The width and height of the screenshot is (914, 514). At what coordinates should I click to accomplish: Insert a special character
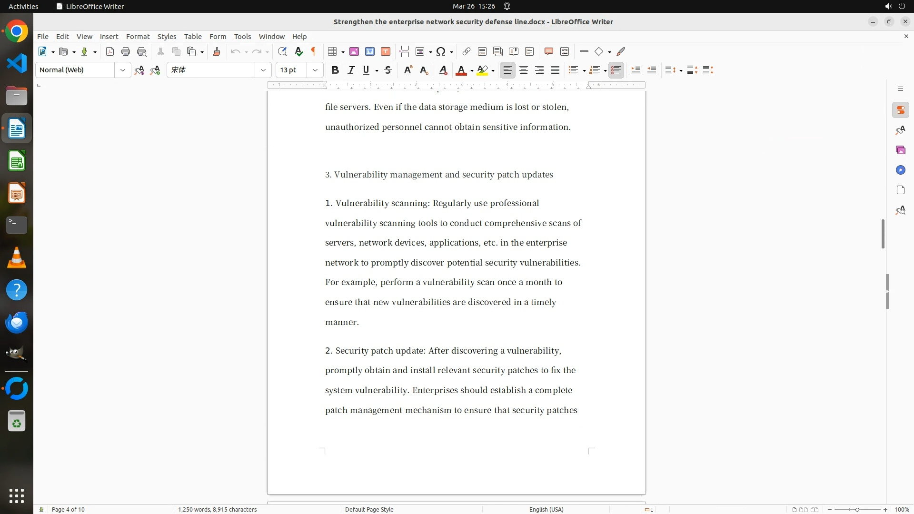pyautogui.click(x=441, y=52)
